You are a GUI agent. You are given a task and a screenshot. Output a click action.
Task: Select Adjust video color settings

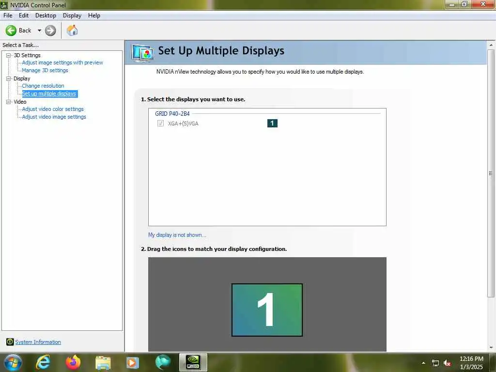click(53, 109)
